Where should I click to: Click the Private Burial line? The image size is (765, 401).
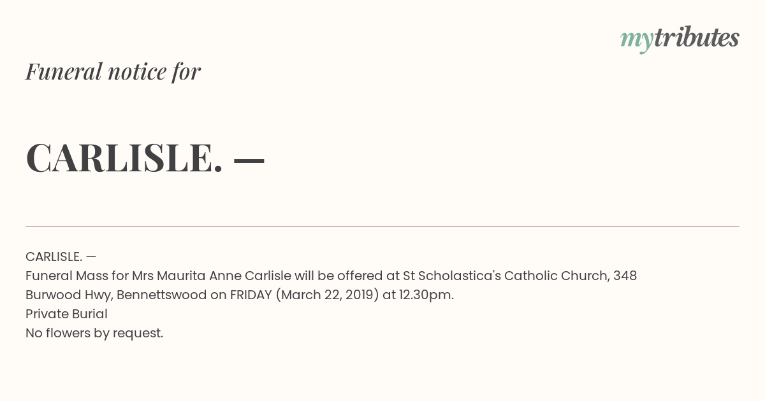[x=66, y=314]
